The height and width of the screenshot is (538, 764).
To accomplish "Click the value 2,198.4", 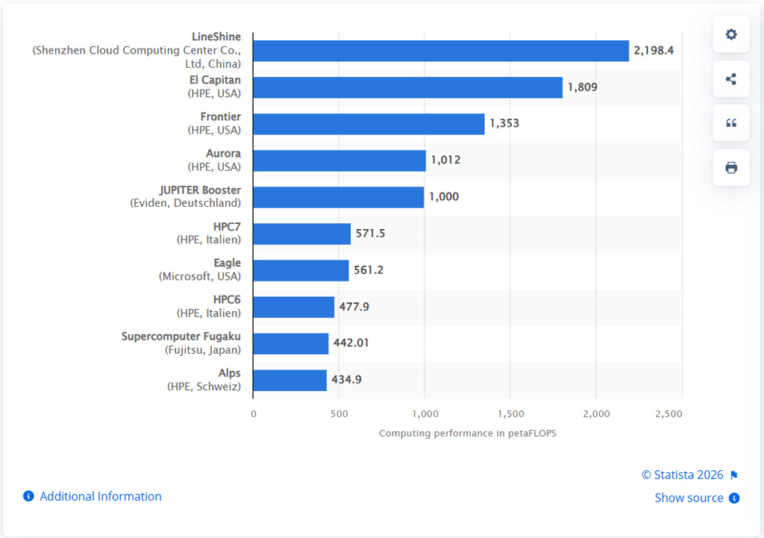I will [x=654, y=50].
